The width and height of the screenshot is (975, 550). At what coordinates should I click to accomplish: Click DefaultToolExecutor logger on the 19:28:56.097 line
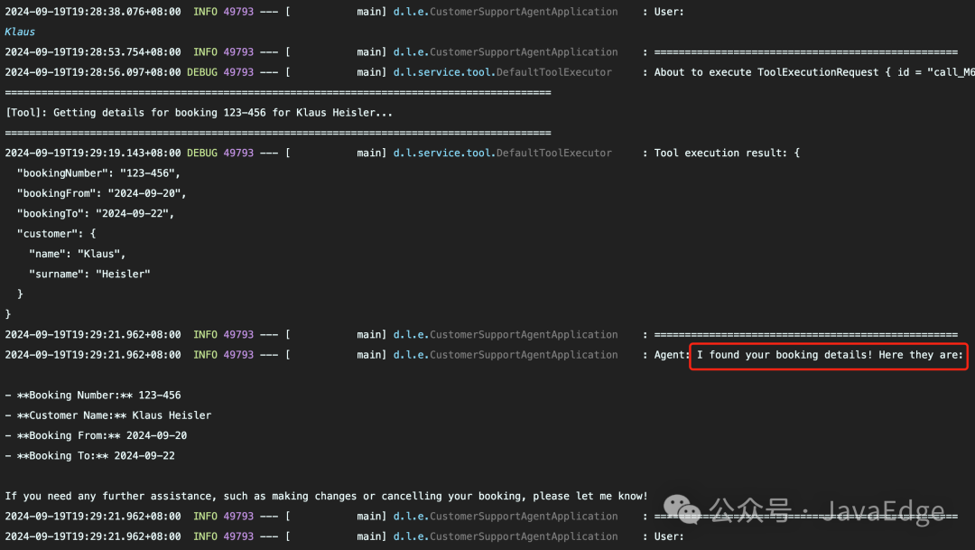tap(503, 72)
